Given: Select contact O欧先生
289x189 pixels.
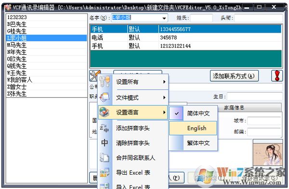Looking at the screenshot, I should click(x=46, y=59).
